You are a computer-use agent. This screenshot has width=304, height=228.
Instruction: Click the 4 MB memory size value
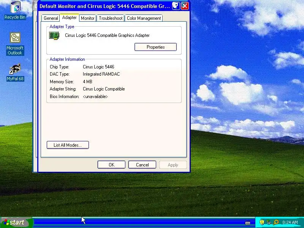pos(87,82)
